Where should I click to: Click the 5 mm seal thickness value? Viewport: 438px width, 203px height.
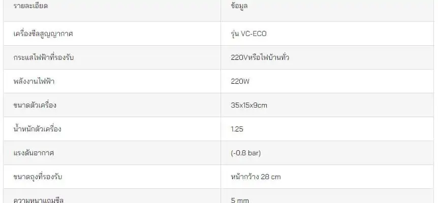240,200
